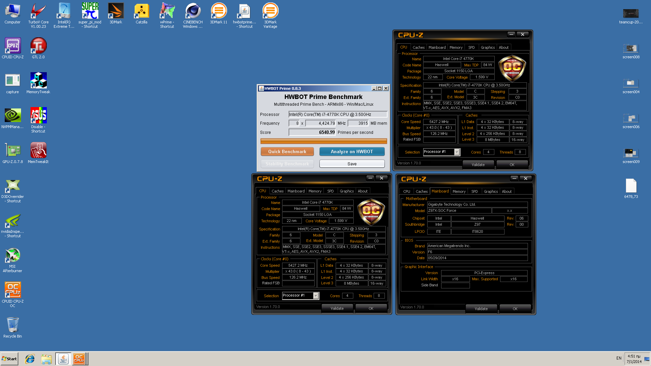
Task: Open the 3DMark desktop icon
Action: point(116,14)
